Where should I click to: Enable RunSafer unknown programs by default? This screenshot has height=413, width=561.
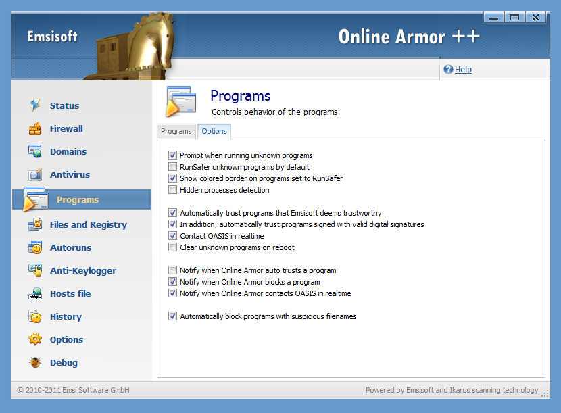[172, 167]
